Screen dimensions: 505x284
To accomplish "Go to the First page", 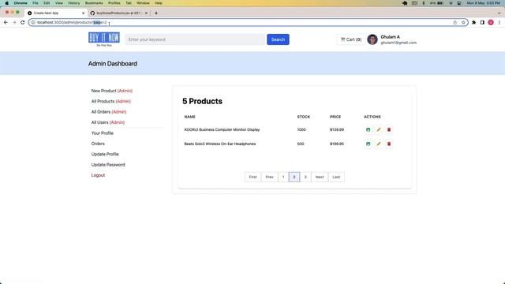I will click(x=252, y=177).
